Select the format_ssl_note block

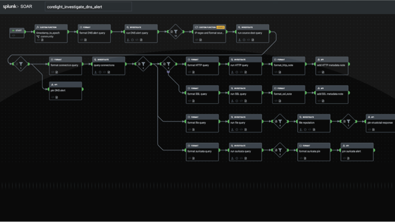(289, 94)
